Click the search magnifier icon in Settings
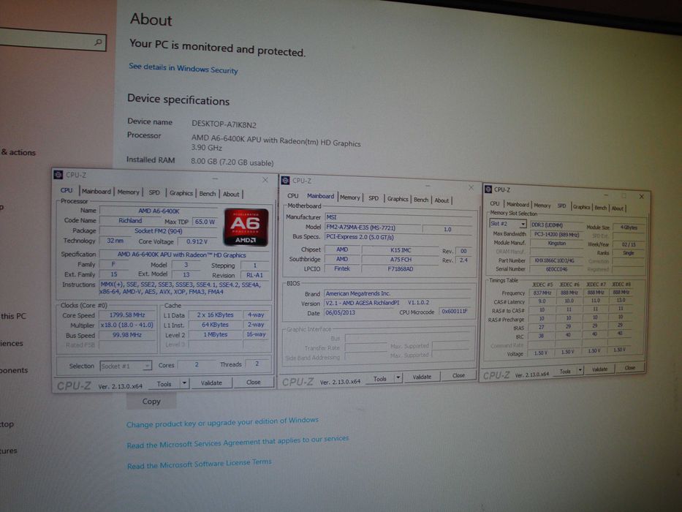682x512 pixels. (98, 42)
